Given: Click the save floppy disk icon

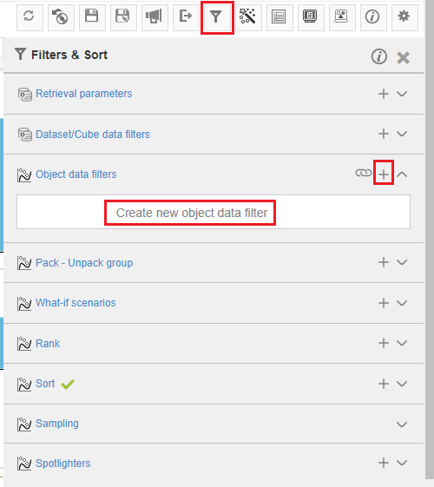Looking at the screenshot, I should (92, 16).
